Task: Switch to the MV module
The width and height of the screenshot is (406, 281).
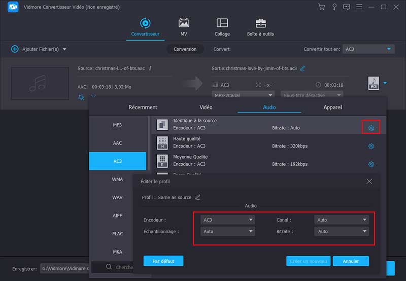Action: tap(184, 23)
